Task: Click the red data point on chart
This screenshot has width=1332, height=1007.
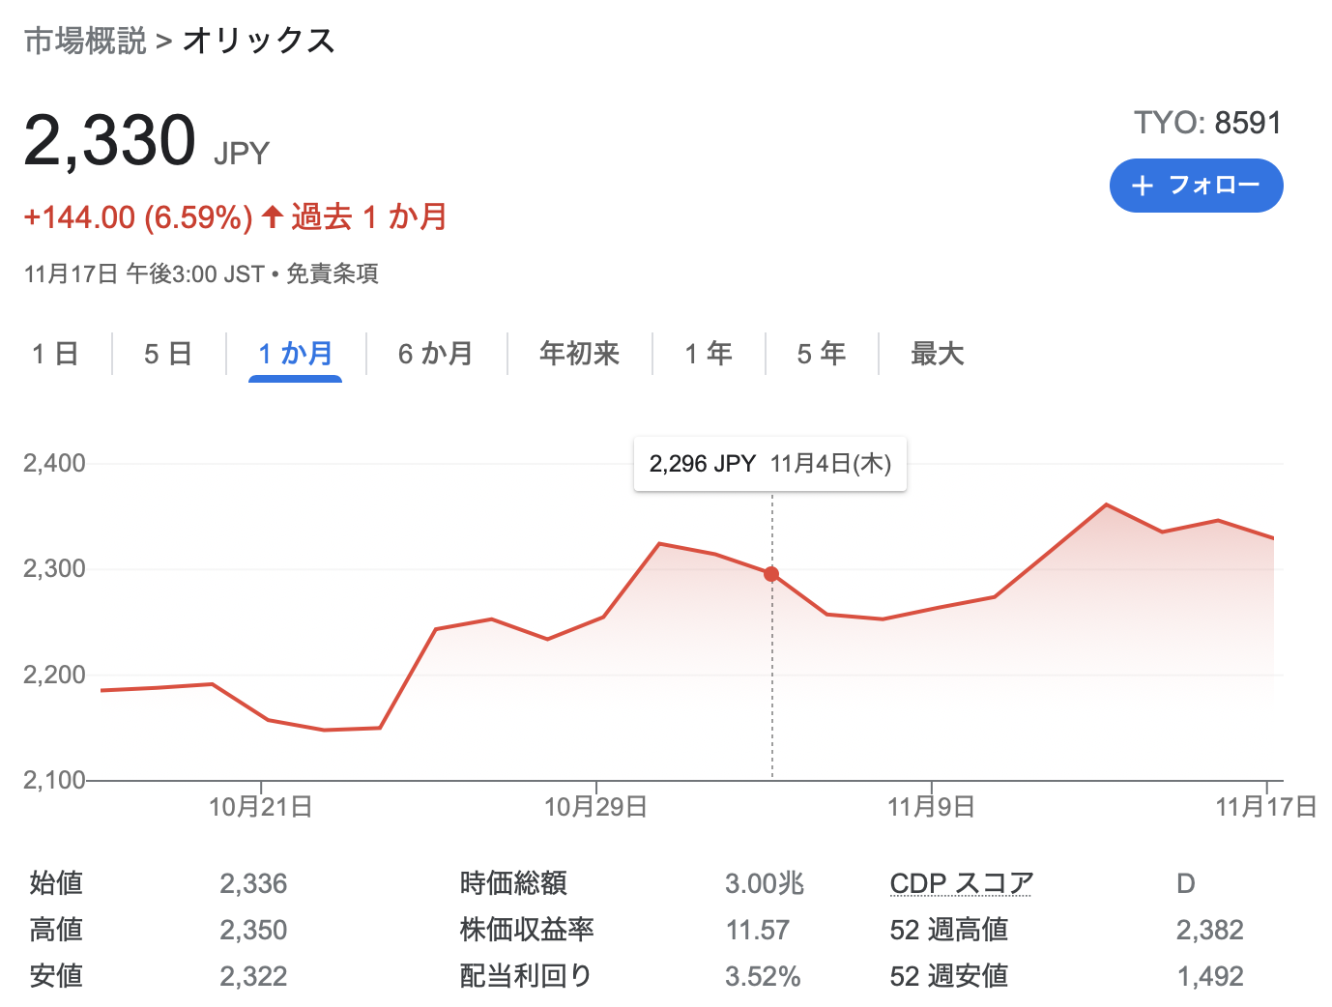Action: click(x=771, y=574)
